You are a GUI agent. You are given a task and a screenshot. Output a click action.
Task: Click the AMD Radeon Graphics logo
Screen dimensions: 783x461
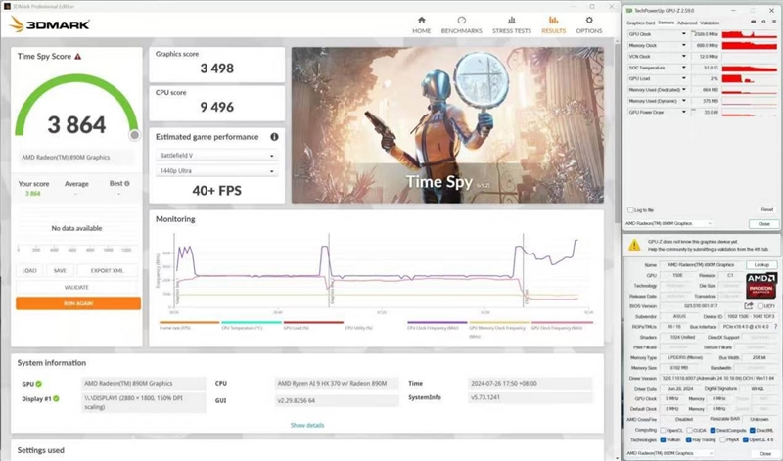pos(761,285)
